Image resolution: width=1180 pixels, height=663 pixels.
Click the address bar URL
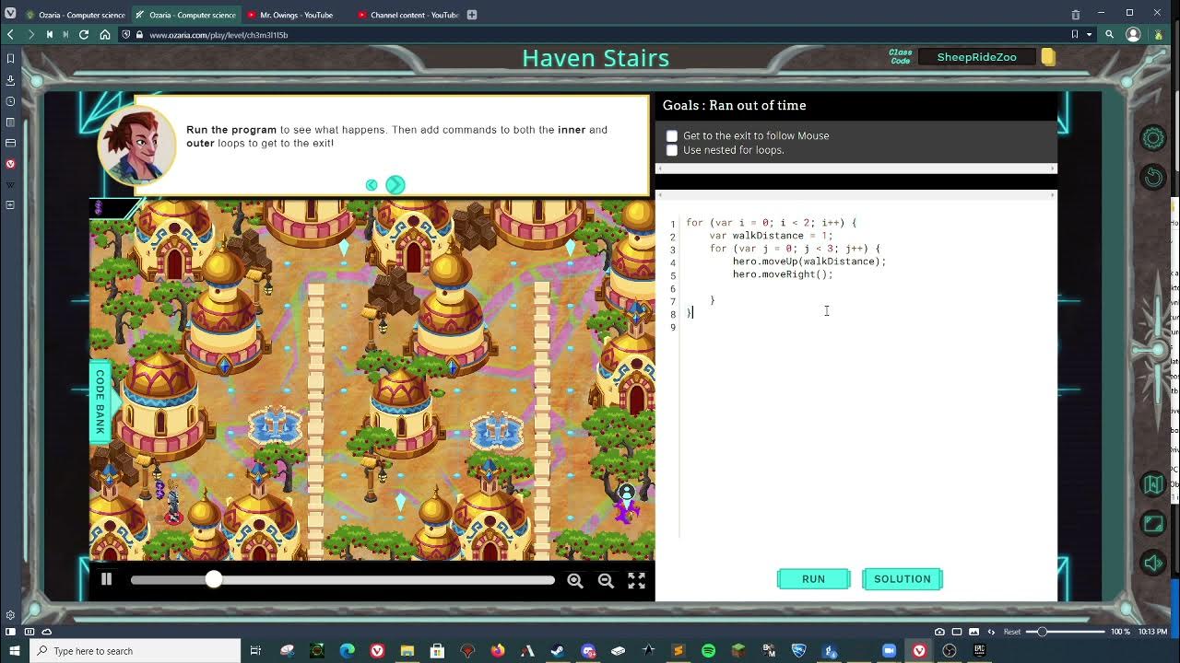(218, 35)
